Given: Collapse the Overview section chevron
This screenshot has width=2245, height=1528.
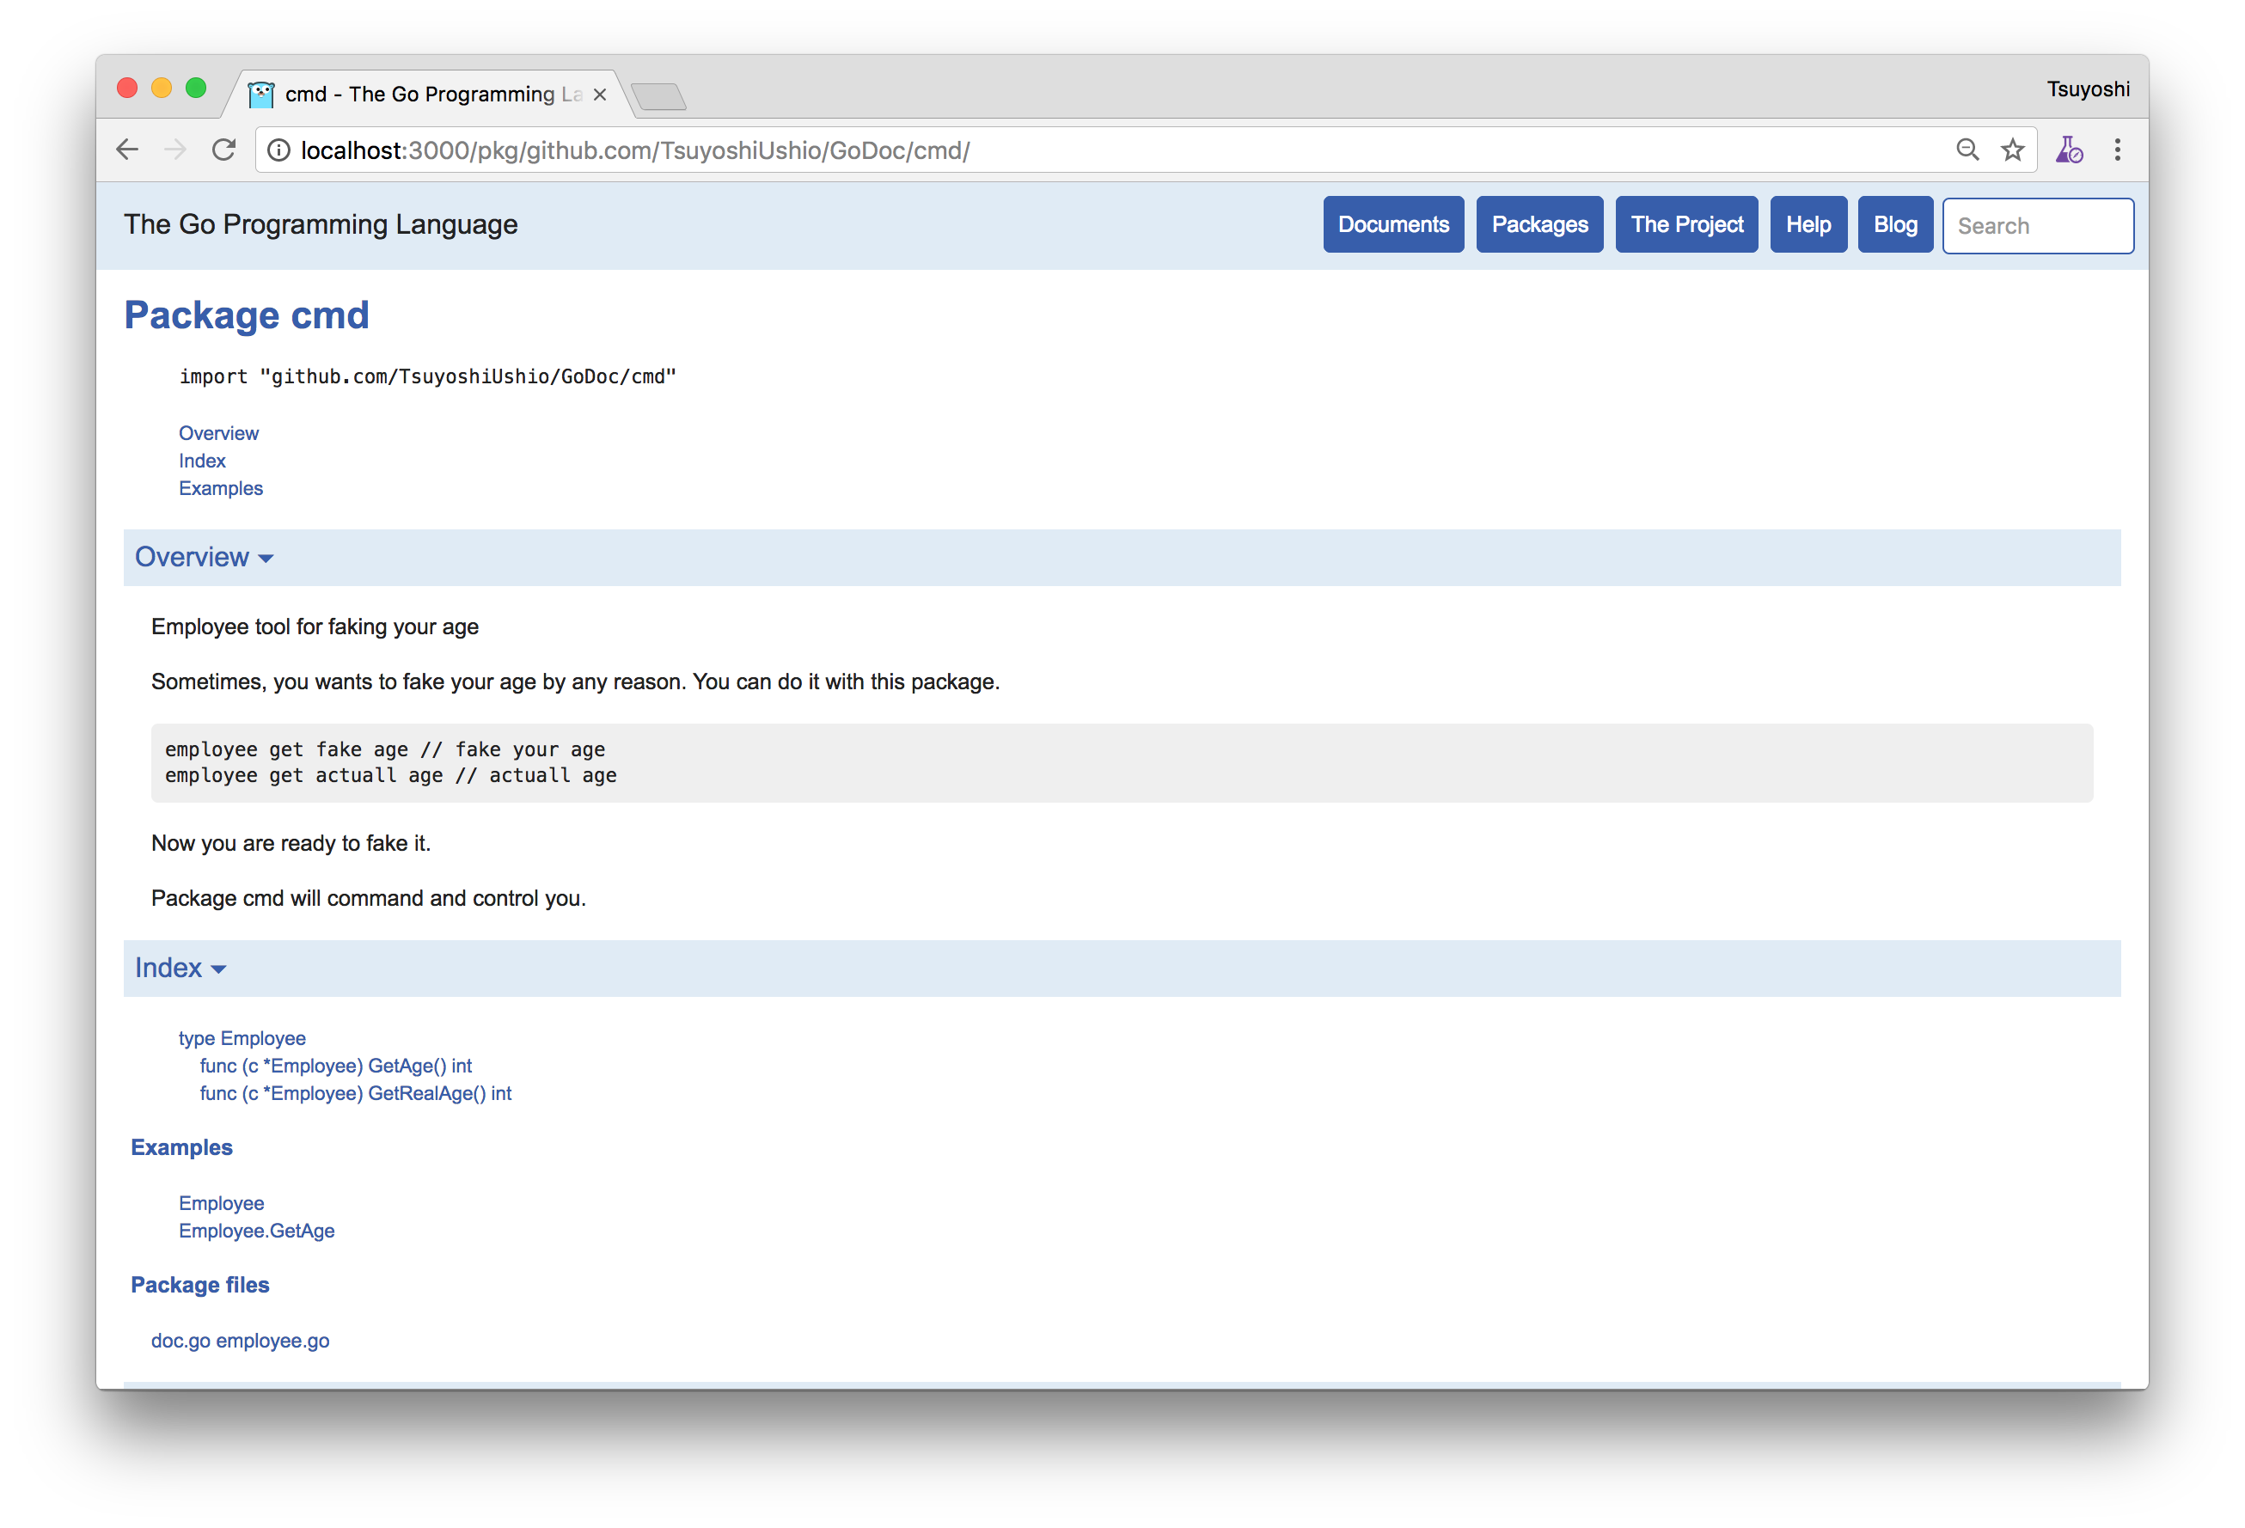Looking at the screenshot, I should pyautogui.click(x=266, y=559).
